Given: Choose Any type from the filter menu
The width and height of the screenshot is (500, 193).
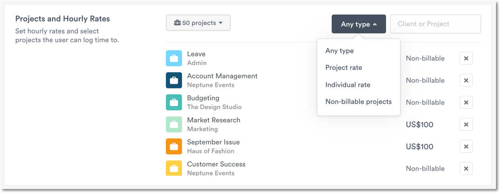Looking at the screenshot, I should click(x=339, y=51).
